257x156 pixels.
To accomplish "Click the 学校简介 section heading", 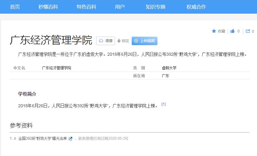I will click(x=27, y=94).
